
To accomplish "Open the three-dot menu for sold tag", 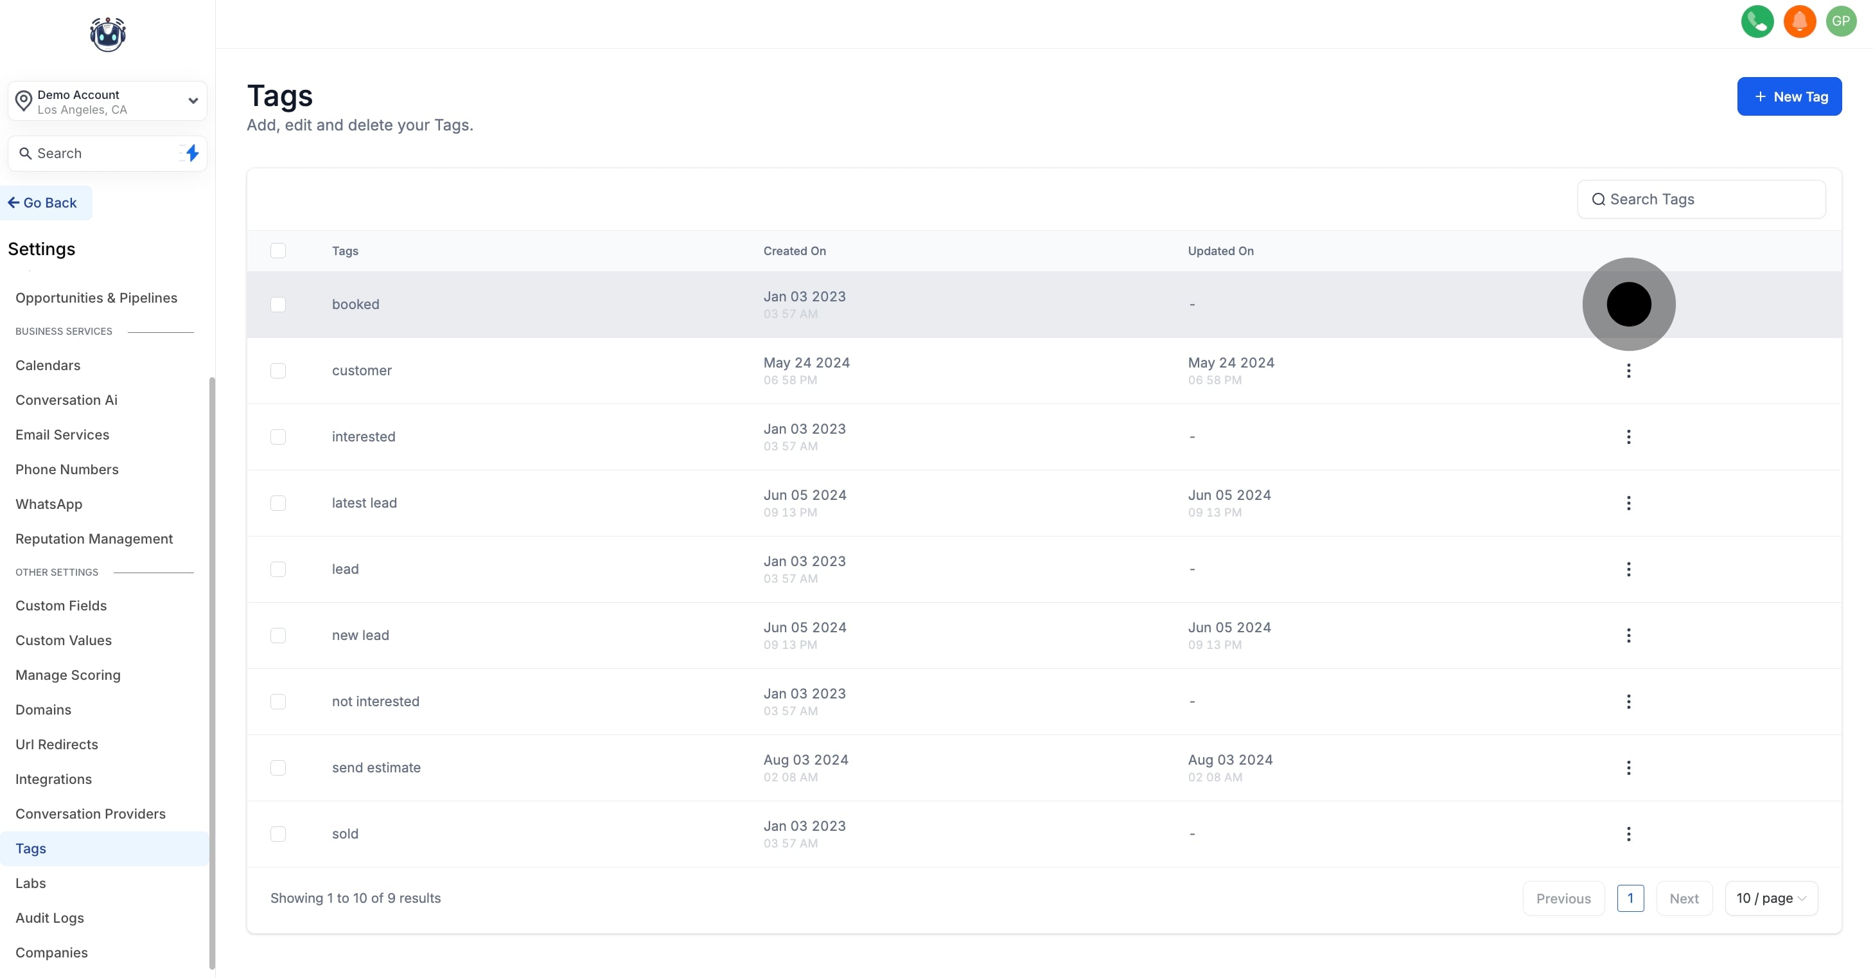I will (x=1628, y=834).
